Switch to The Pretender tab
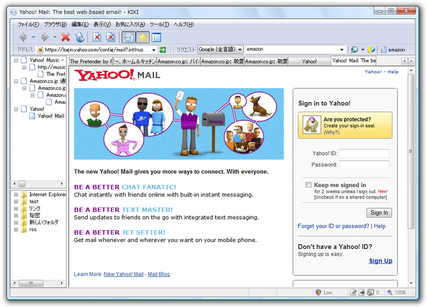427x307 pixels. coord(91,61)
